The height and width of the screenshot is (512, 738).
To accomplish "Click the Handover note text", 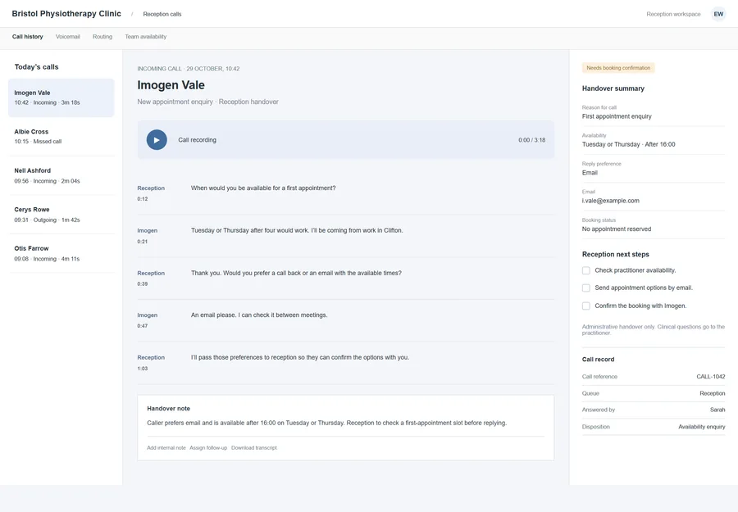I will [326, 424].
